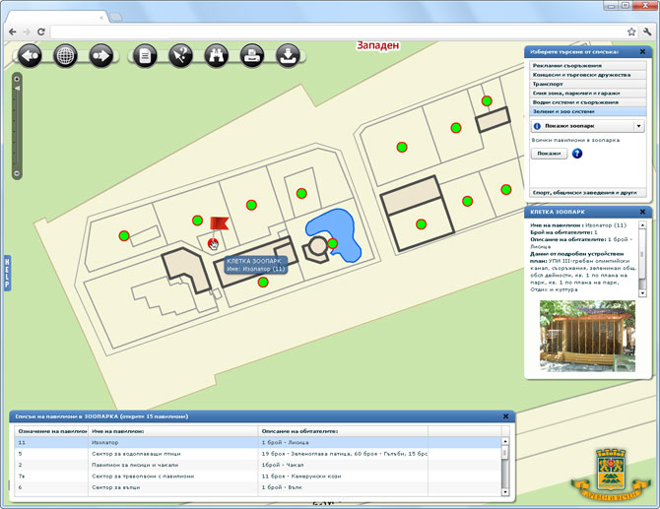Screen dimensions: 660x509
Task: Click the red marker under the hand cursor
Action: pyautogui.click(x=213, y=243)
